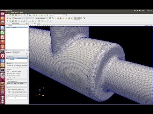This screenshot has height=114, width=153.
Task: Open Find Data with the magnifier icon
Action: tap(30, 15)
